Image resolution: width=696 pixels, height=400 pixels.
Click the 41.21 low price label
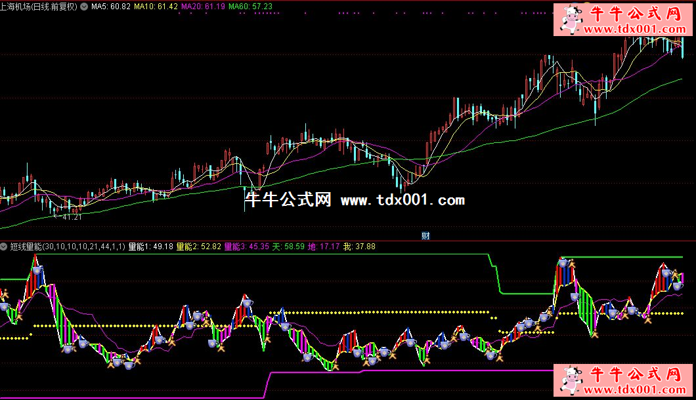coord(71,217)
